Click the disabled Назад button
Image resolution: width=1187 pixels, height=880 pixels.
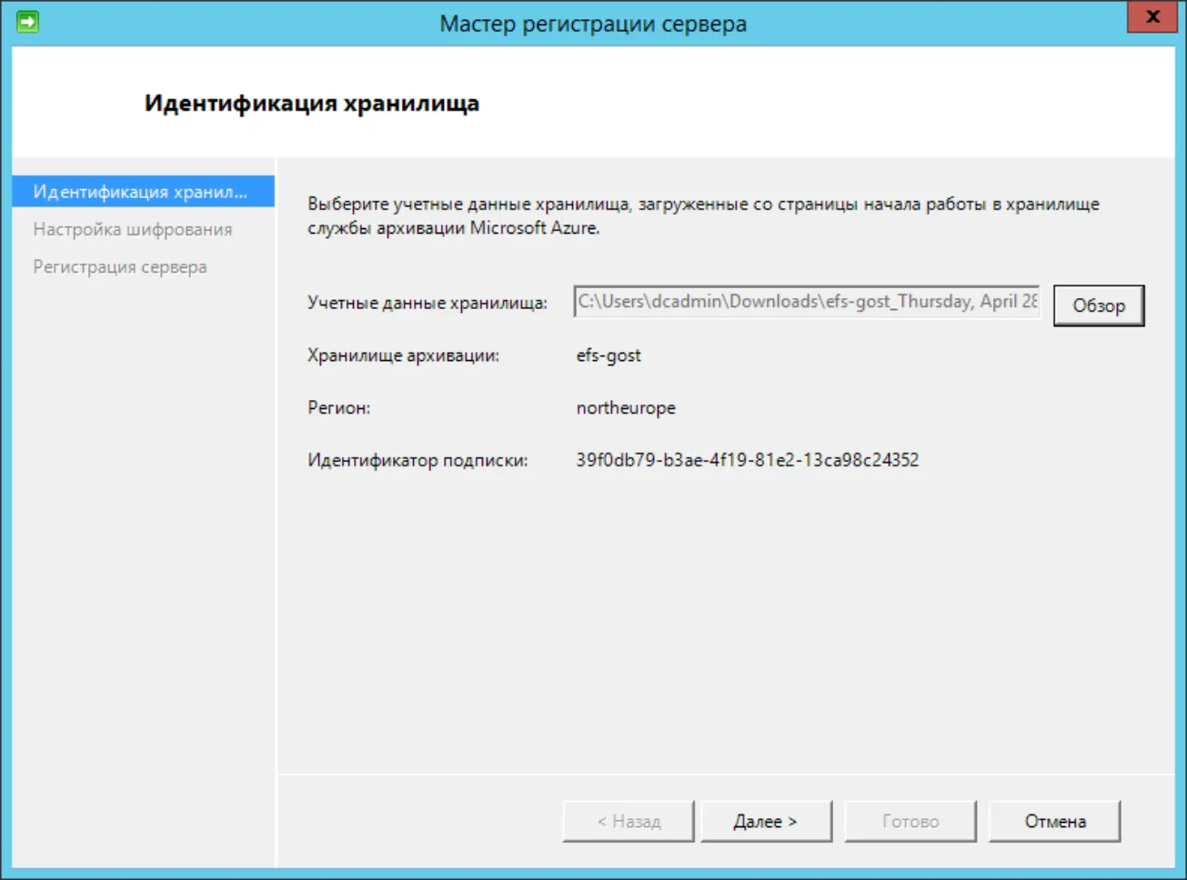(x=629, y=821)
